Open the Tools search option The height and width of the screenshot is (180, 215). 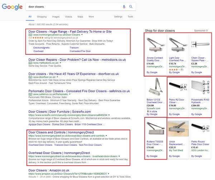[x=130, y=16]
